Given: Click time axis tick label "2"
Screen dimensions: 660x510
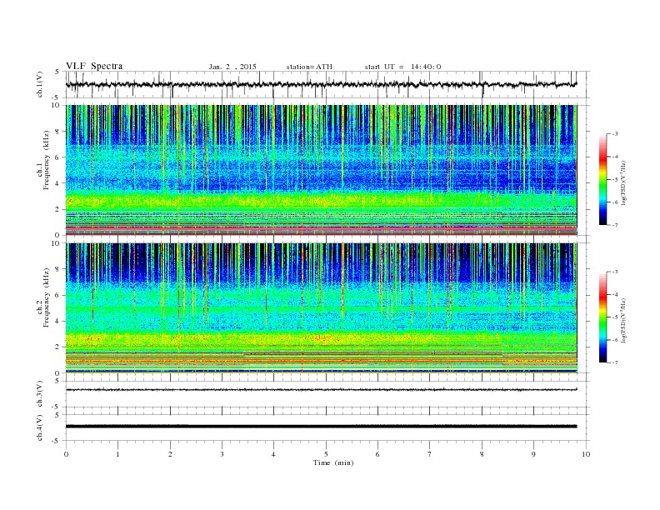Looking at the screenshot, I should point(170,454).
